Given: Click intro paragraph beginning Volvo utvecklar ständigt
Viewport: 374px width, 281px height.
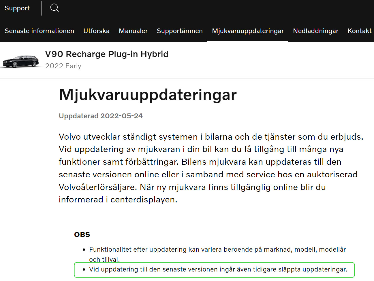Looking at the screenshot, I should click(211, 168).
